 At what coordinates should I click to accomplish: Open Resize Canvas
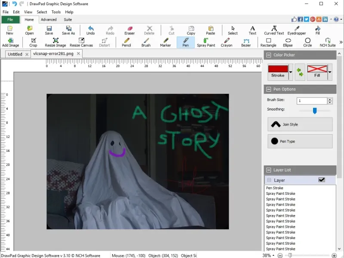pos(81,42)
